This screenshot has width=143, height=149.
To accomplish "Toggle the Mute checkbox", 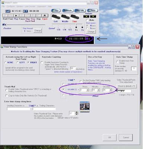I will pos(87,20).
